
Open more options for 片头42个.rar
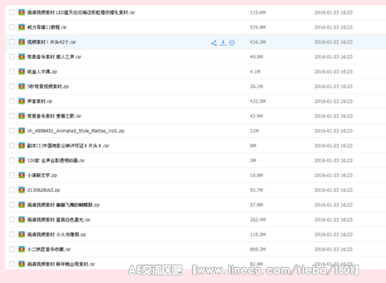232,43
